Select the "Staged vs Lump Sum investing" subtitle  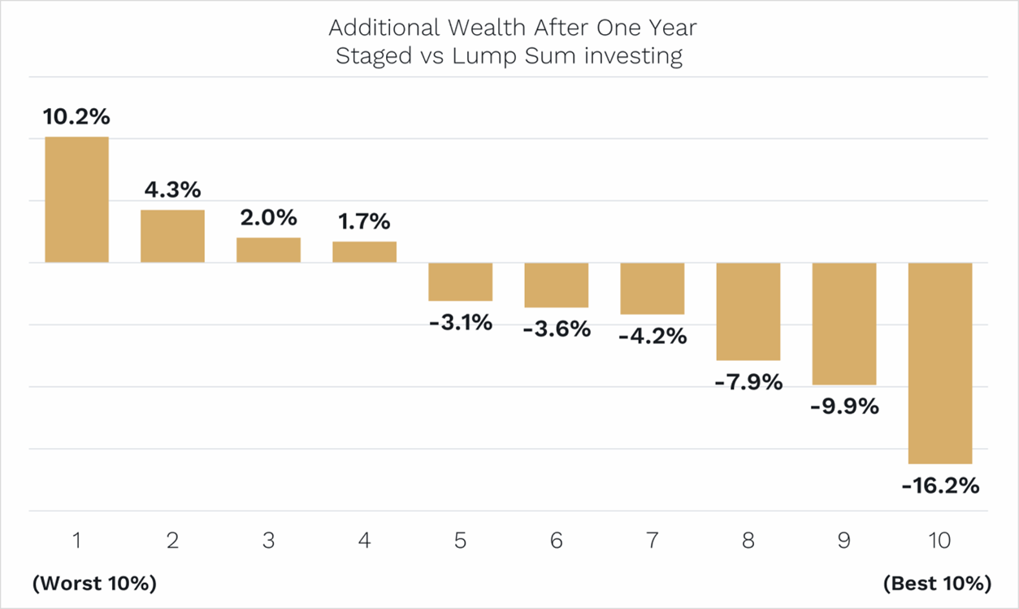509,58
